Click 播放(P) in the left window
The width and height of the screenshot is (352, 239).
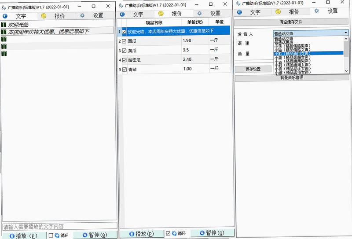point(24,235)
